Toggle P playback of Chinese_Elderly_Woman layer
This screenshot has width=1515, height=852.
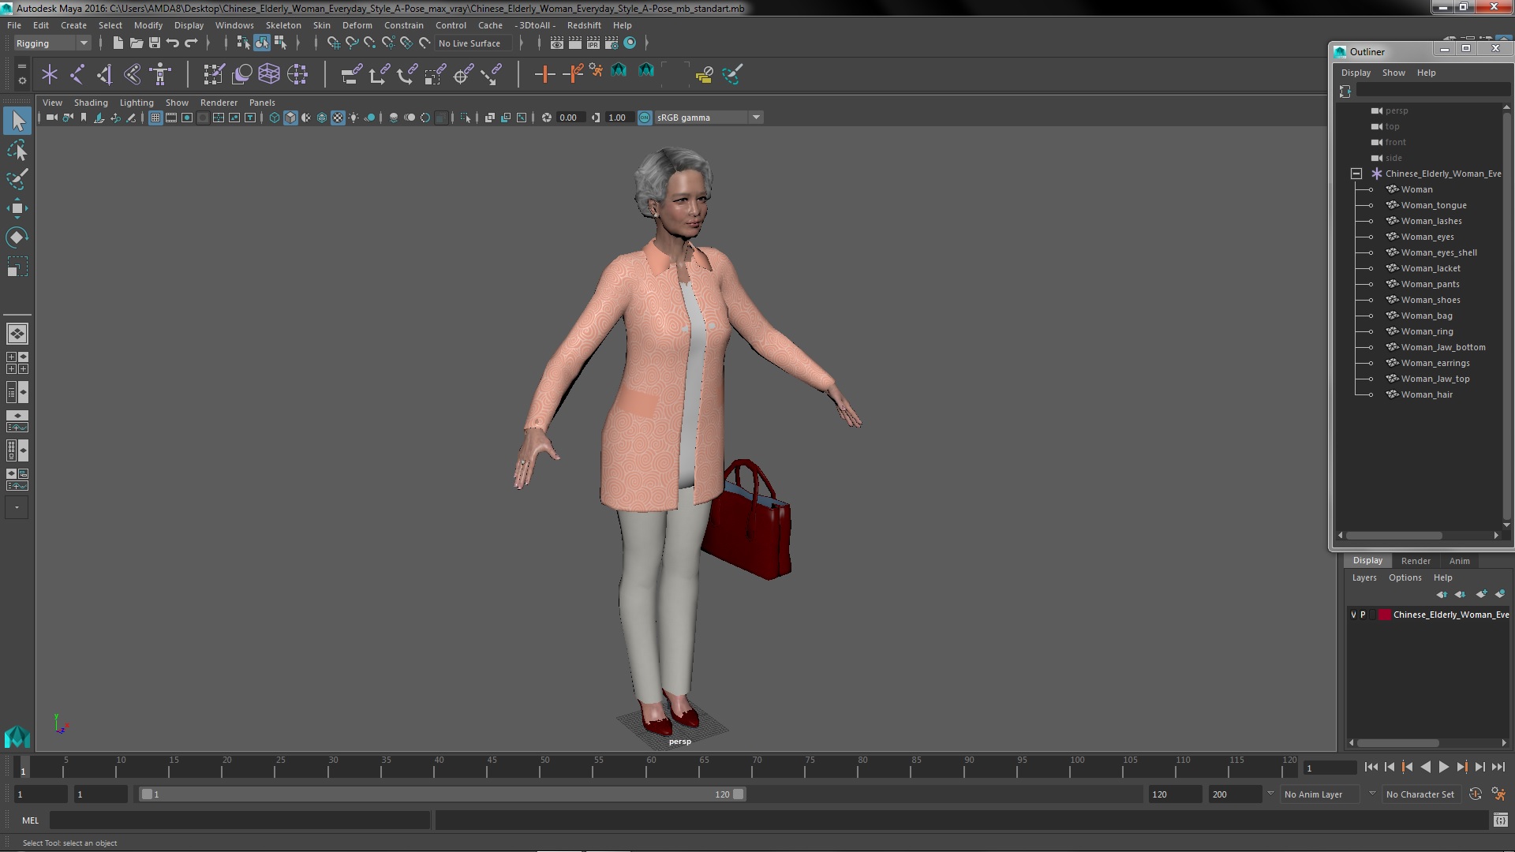[x=1363, y=615]
